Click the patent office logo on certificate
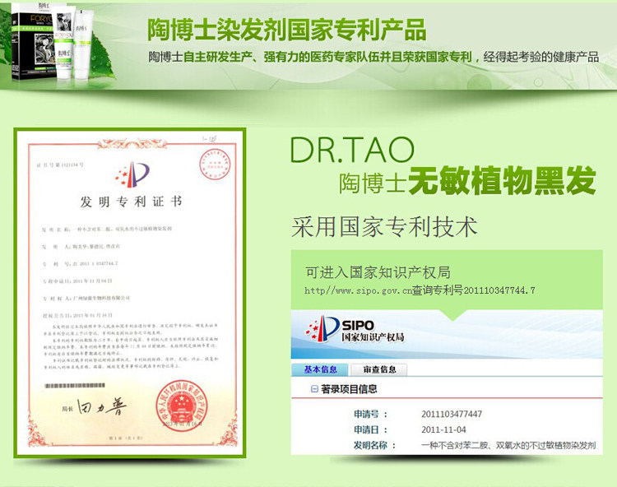 click(x=132, y=174)
